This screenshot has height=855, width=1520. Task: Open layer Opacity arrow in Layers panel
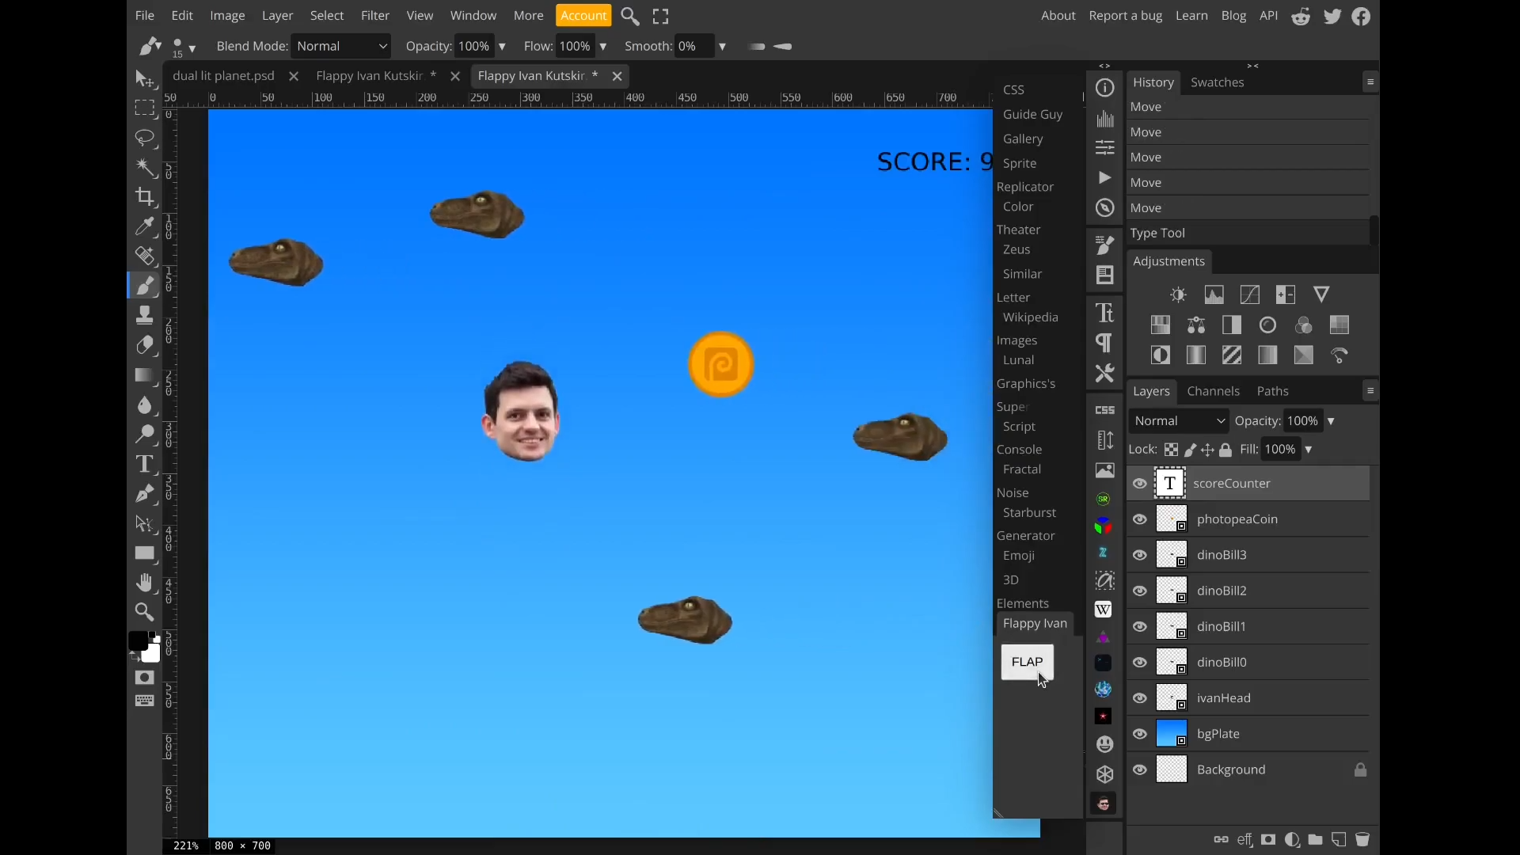1331,421
